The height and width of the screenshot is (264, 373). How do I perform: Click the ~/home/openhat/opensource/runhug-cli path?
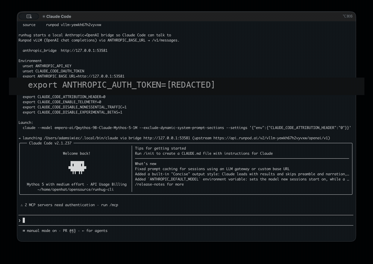click(x=75, y=189)
